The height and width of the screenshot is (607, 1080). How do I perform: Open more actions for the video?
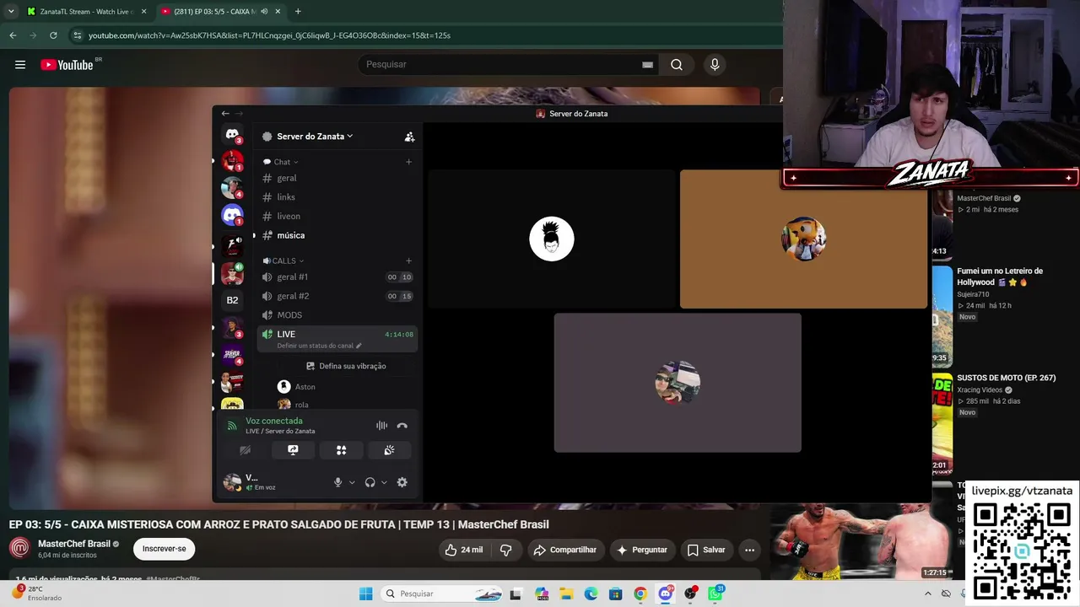point(749,550)
